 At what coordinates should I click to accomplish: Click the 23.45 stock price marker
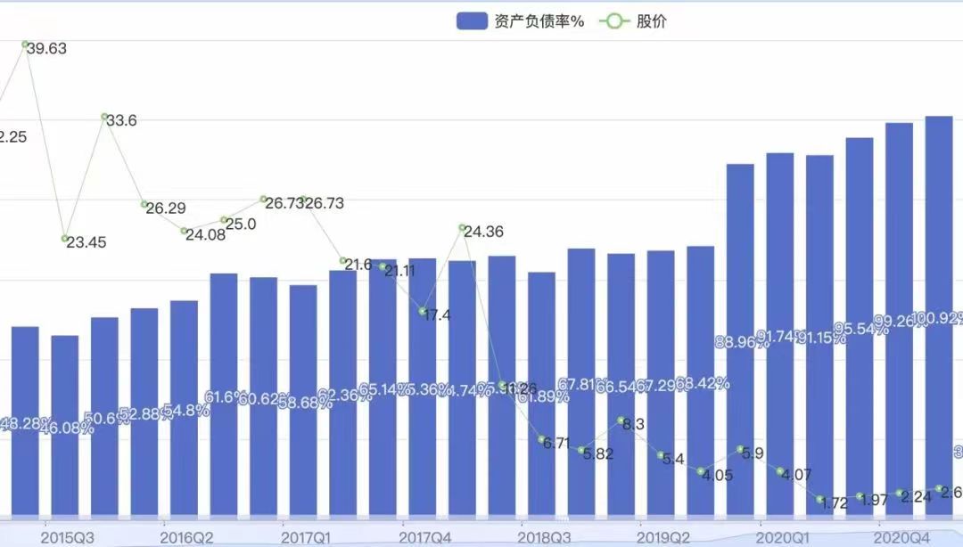point(65,239)
